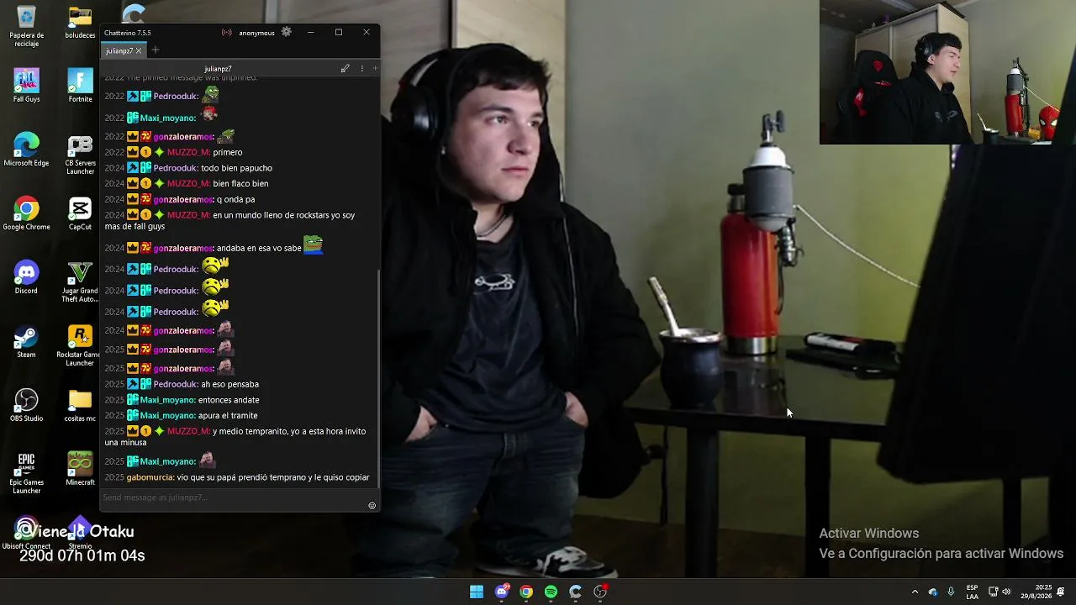Expand hidden system tray icons
The image size is (1076, 605).
tap(915, 592)
